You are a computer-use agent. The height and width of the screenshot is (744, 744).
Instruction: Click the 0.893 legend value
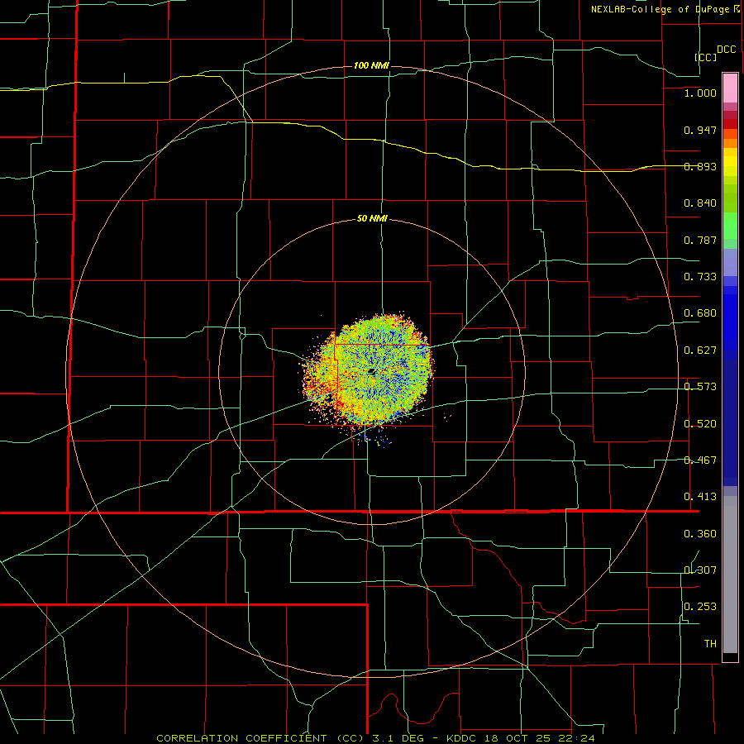pos(700,166)
